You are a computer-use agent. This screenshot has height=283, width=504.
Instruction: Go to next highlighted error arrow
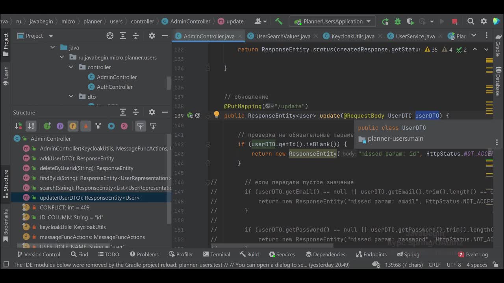[x=486, y=50]
